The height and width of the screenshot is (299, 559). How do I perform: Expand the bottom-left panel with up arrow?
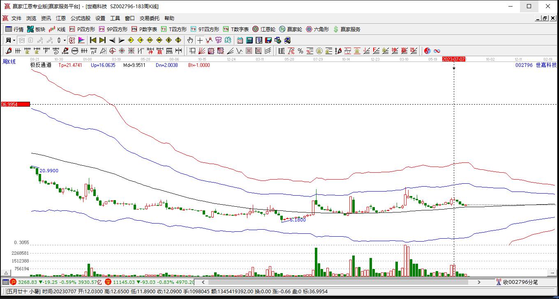pyautogui.click(x=6, y=273)
